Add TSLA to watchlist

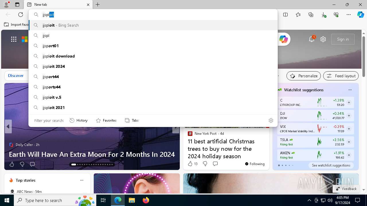pyautogui.click(x=349, y=142)
